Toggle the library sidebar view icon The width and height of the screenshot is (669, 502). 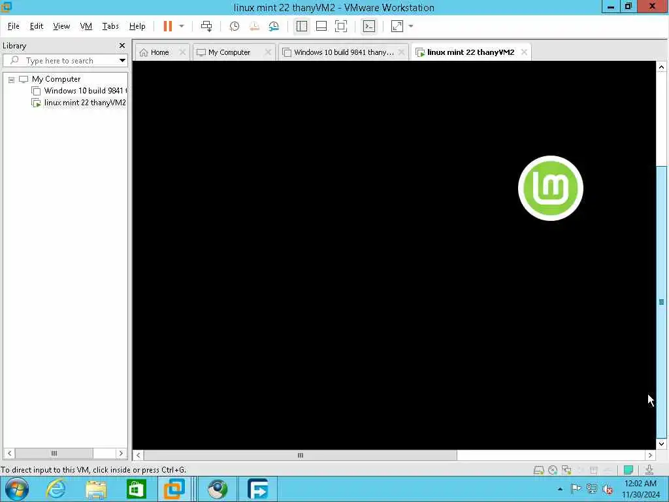(x=302, y=26)
